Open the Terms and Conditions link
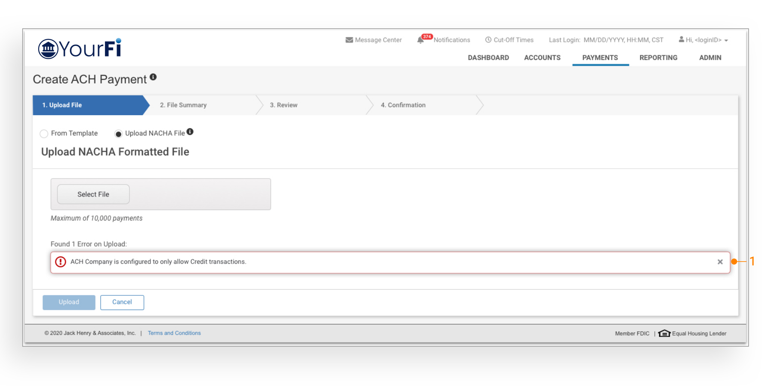Screen dimensions: 779x387 (x=174, y=333)
